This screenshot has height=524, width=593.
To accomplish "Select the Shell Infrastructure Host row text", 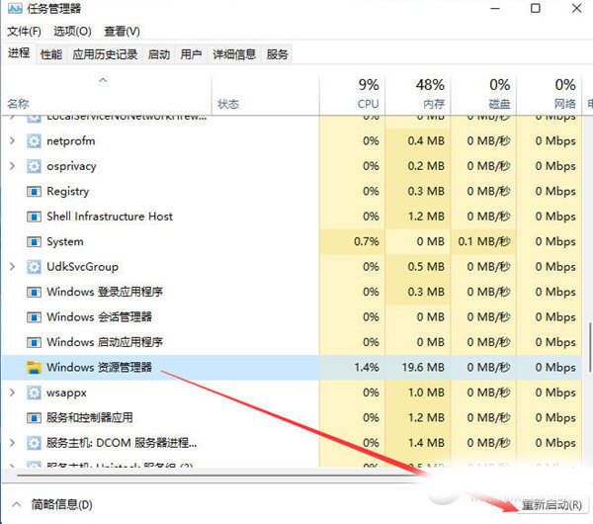I will pos(110,217).
